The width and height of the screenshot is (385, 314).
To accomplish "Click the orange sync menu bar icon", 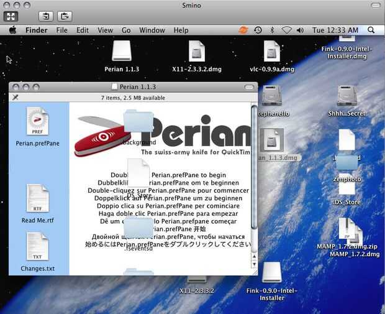I will pyautogui.click(x=243, y=30).
